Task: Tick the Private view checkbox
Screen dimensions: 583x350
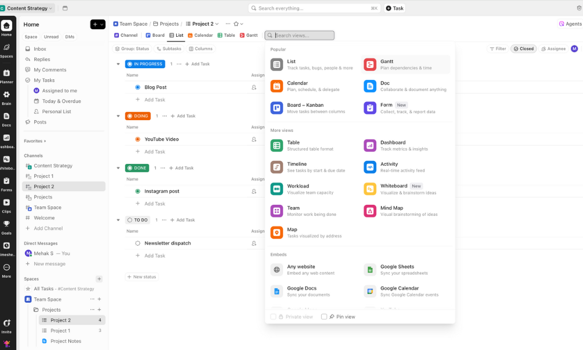Action: [273, 317]
